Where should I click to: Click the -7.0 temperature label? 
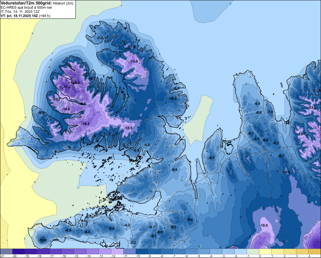(x=100, y=38)
